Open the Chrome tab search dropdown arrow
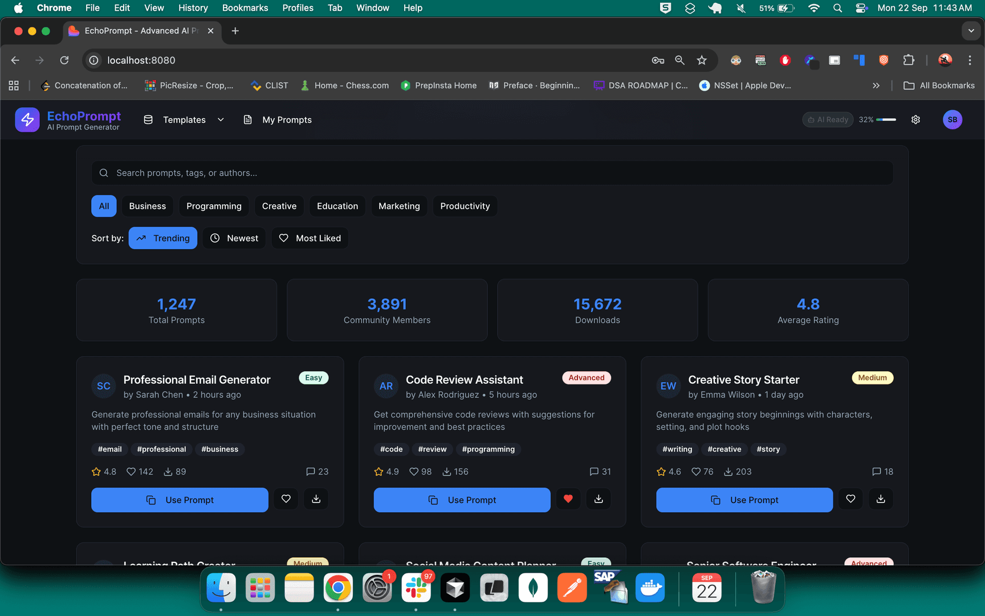The height and width of the screenshot is (616, 985). click(x=971, y=31)
